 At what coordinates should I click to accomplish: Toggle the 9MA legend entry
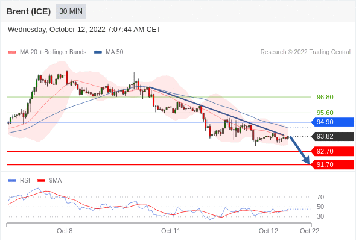coord(49,181)
